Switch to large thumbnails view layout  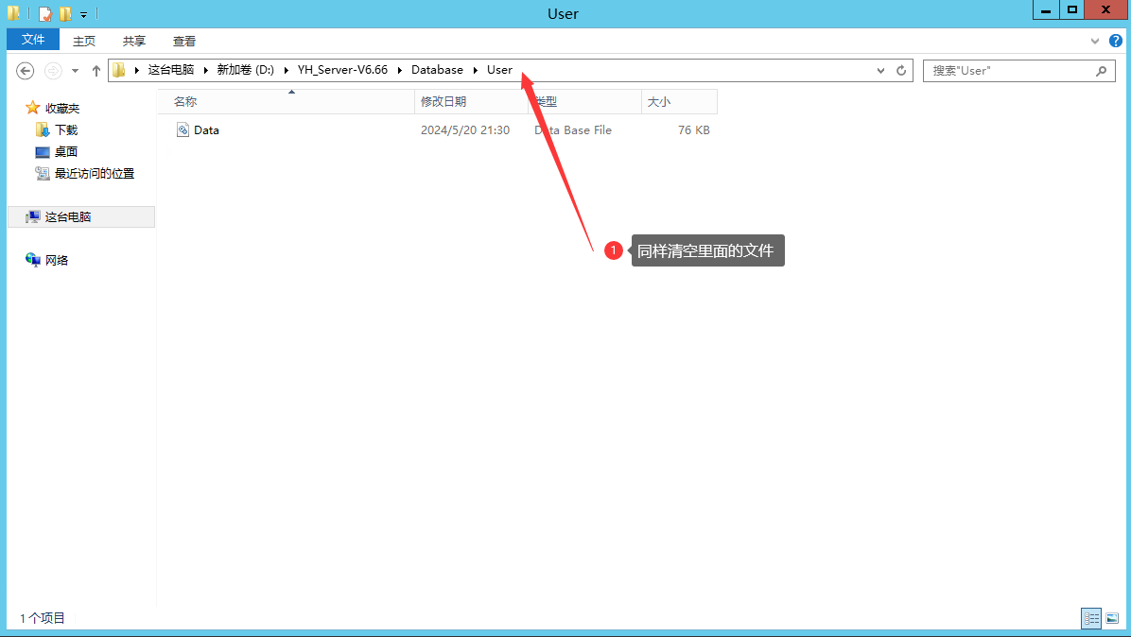pos(1112,618)
